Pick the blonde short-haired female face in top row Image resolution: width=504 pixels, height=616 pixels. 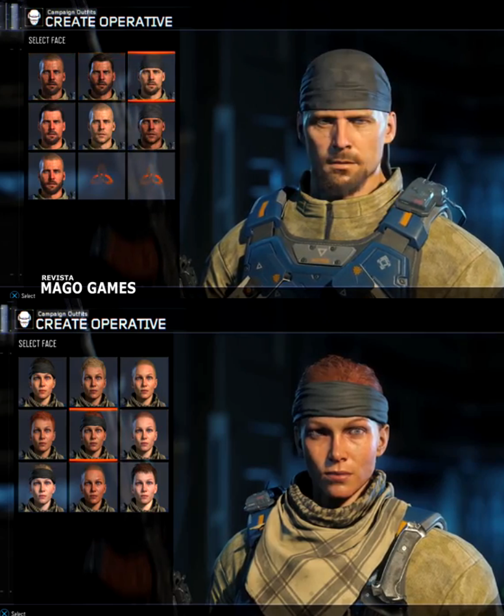(x=93, y=382)
